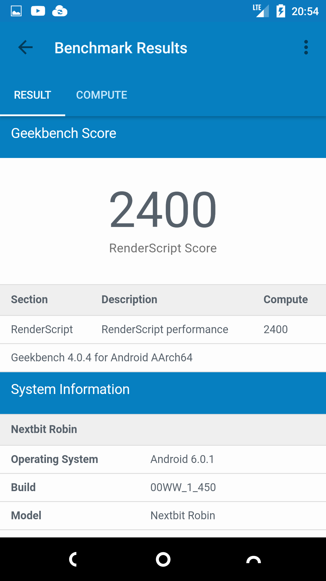This screenshot has height=581, width=326.
Task: Tap the Operating System Android 6.0.1 row
Action: pos(163,459)
